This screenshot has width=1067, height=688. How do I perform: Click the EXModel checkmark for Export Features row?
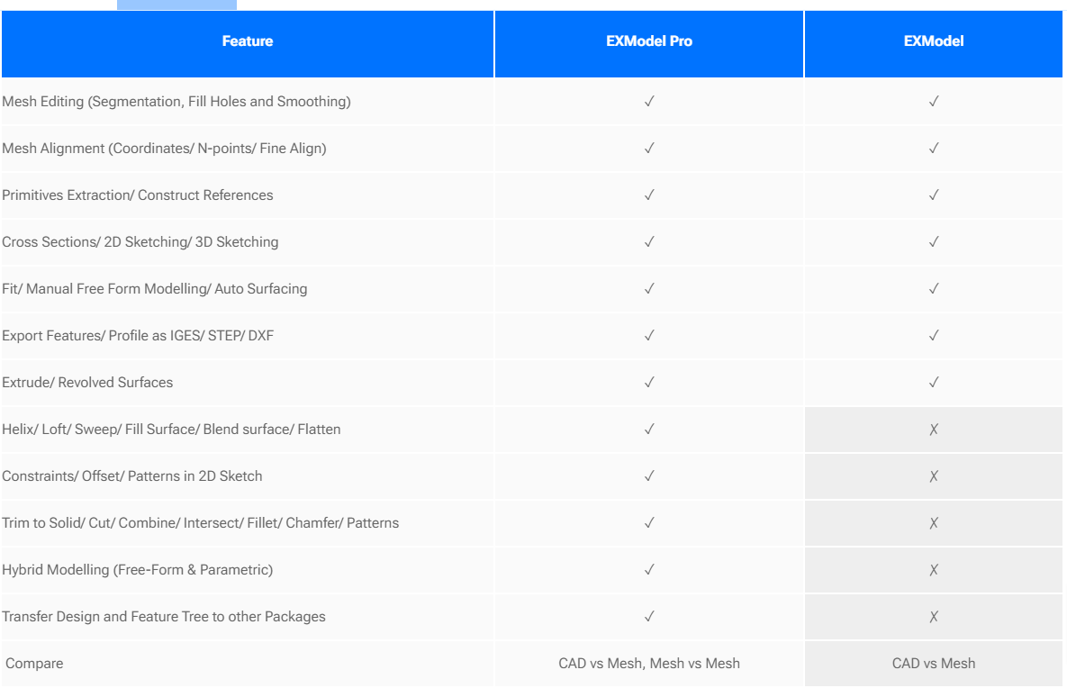click(934, 336)
